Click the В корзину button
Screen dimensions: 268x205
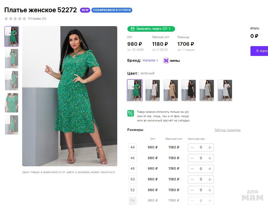(x=259, y=51)
